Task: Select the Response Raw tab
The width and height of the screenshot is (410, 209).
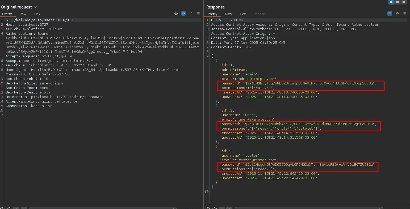Action: pyautogui.click(x=229, y=14)
